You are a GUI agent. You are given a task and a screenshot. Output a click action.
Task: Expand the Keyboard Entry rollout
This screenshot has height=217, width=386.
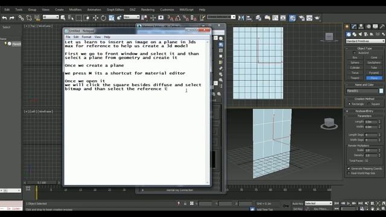tap(364, 111)
